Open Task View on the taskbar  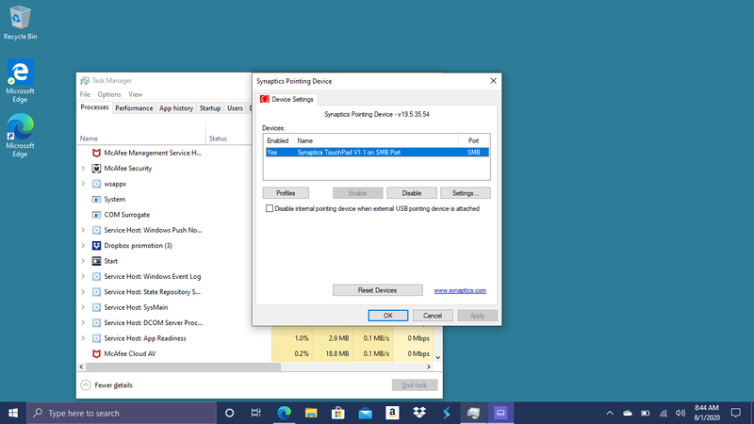click(x=255, y=413)
